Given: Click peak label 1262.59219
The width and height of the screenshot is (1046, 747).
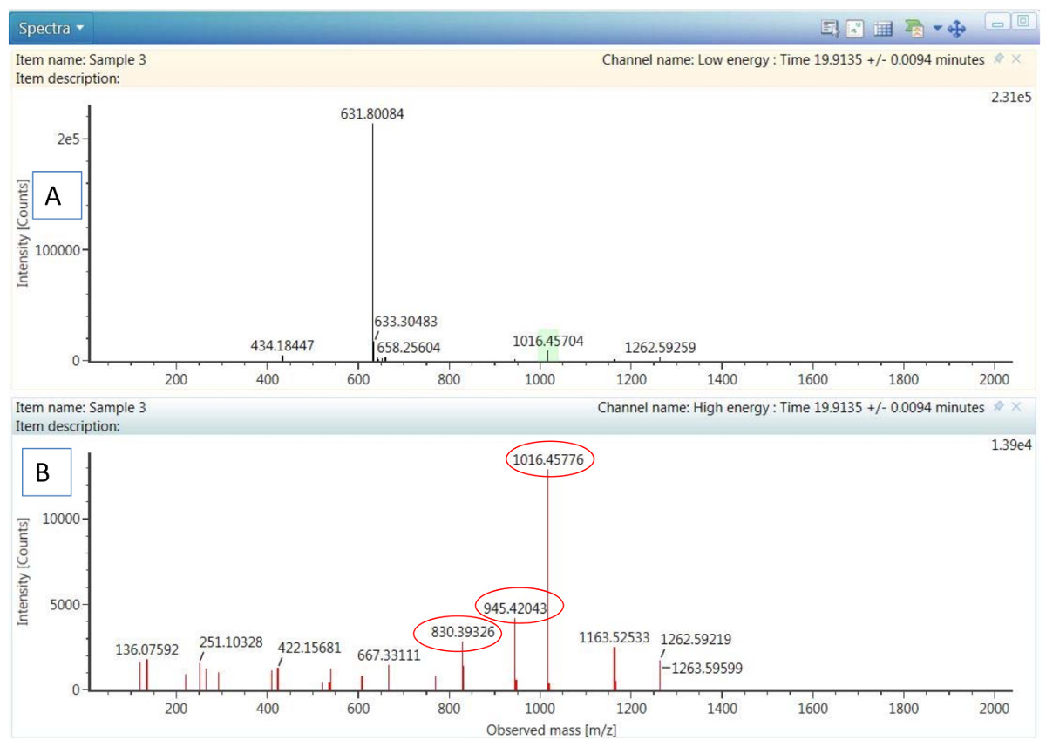Looking at the screenshot, I should point(696,639).
